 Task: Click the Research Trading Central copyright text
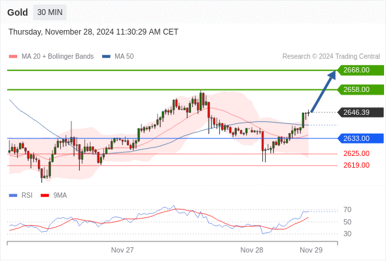[331, 57]
